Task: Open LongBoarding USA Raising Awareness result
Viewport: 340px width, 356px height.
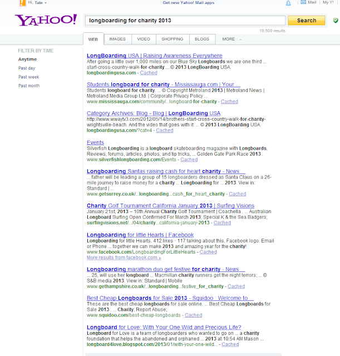Action: (x=155, y=56)
